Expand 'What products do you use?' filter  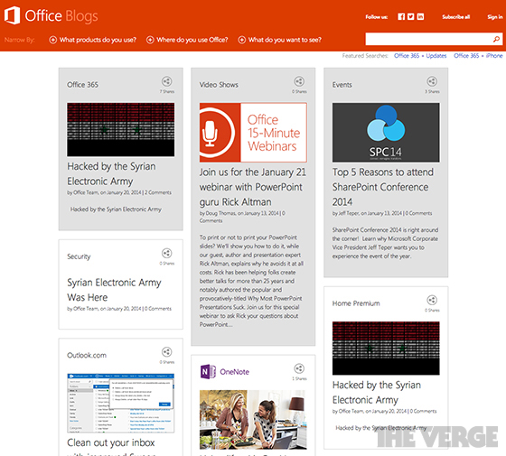point(92,40)
